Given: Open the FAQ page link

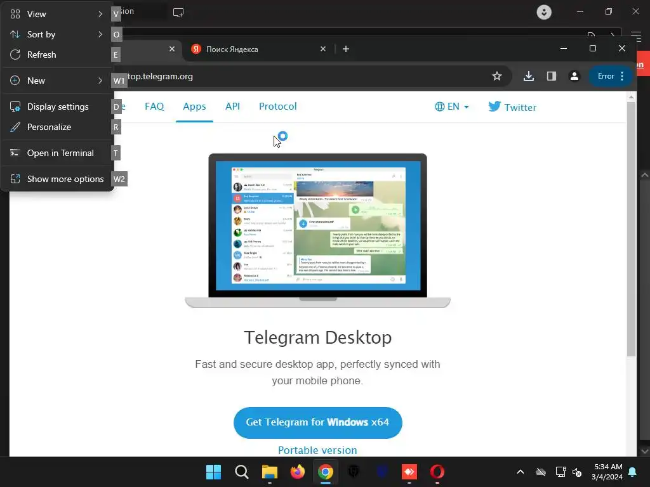Looking at the screenshot, I should pos(154,107).
